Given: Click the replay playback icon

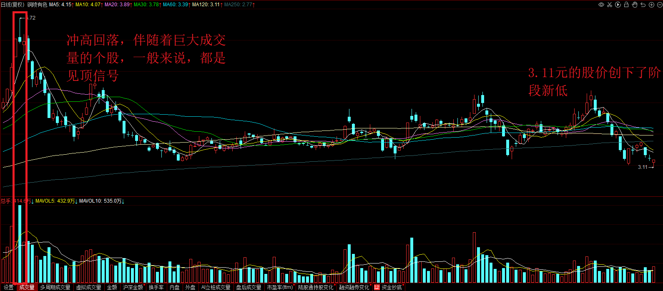Looking at the screenshot, I should pos(618,5).
